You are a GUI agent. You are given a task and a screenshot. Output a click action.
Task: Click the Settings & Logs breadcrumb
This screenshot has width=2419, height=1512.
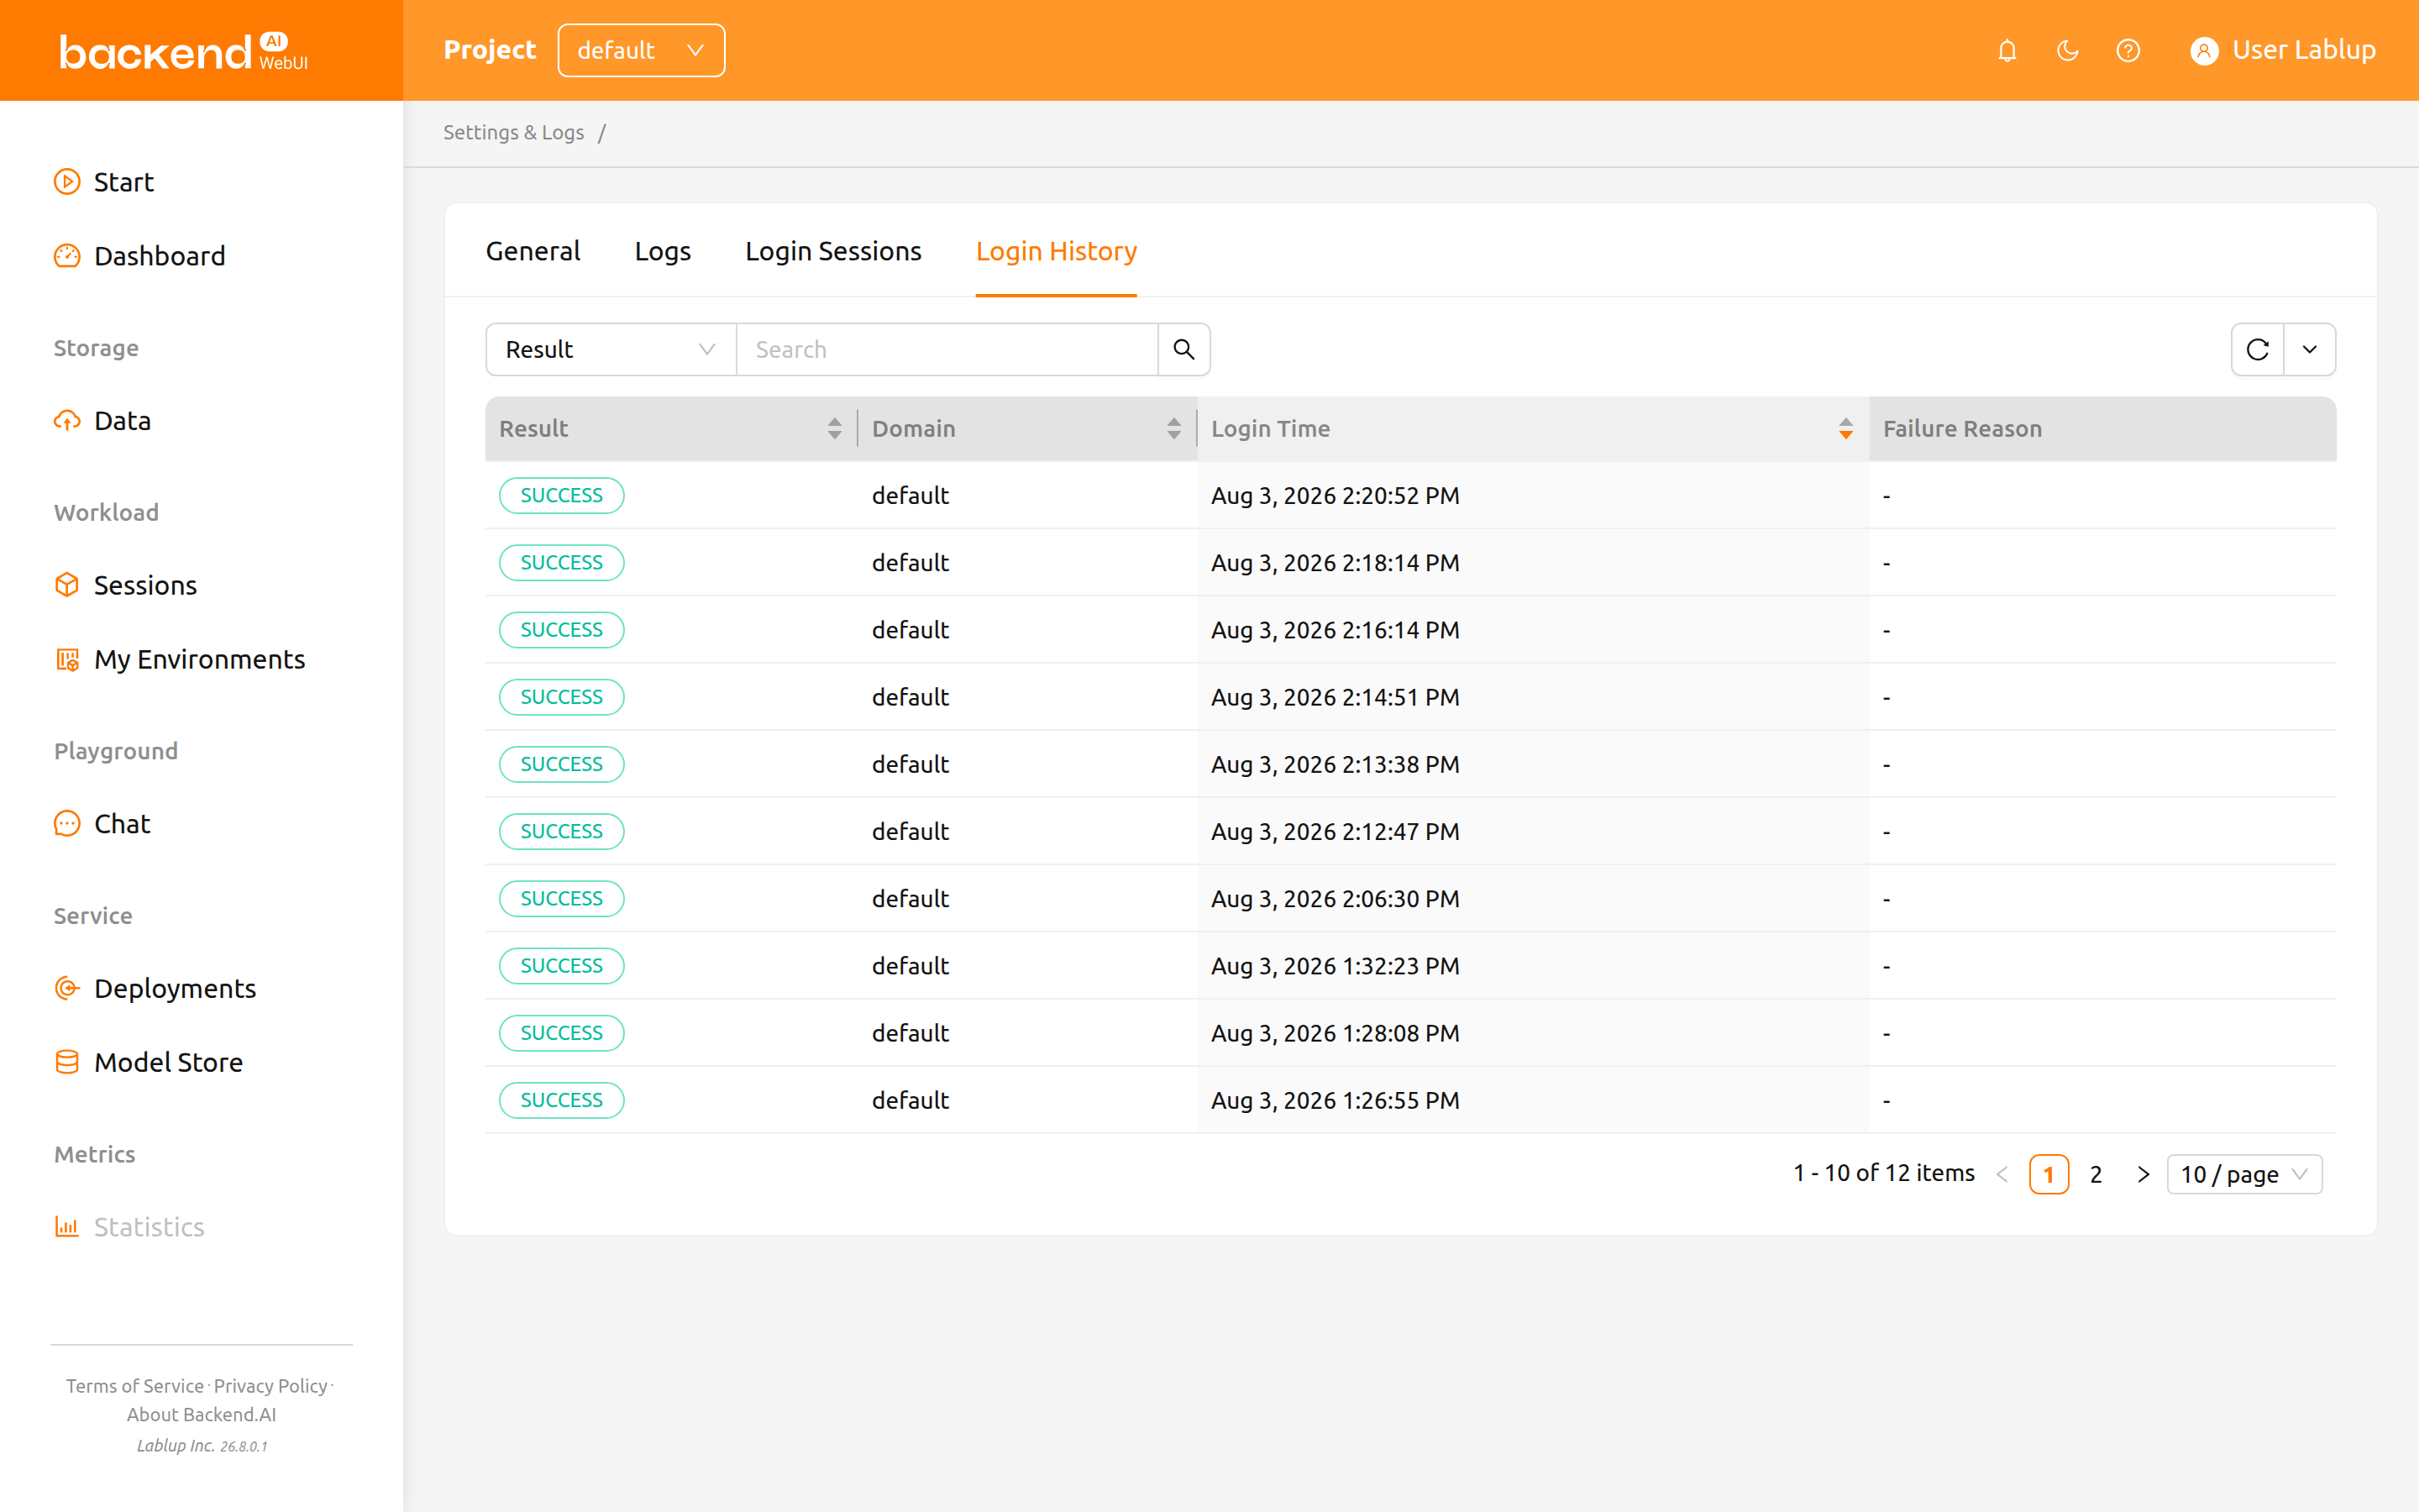[514, 132]
